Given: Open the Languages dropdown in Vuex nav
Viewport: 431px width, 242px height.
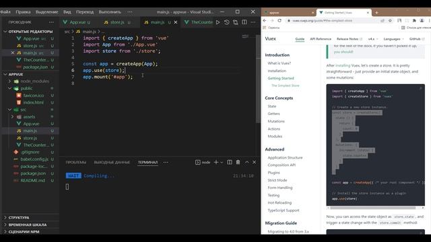Looking at the screenshot, I should tap(394, 39).
